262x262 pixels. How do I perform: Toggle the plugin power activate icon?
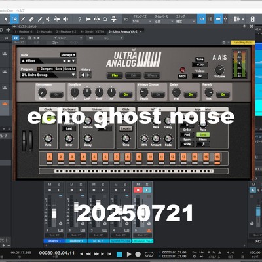16,38
